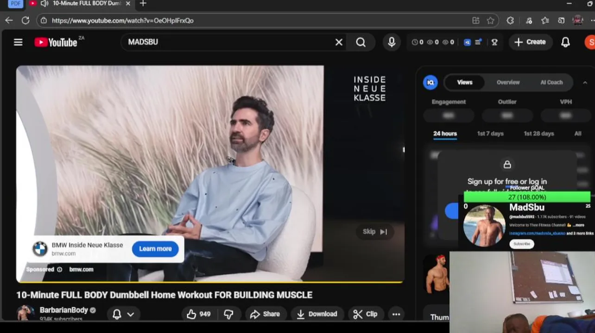Viewport: 595px width, 333px height.
Task: Click the VPH metric label
Action: point(566,102)
